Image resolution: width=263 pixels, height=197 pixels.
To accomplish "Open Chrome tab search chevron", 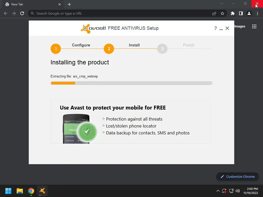I will click(222, 4).
